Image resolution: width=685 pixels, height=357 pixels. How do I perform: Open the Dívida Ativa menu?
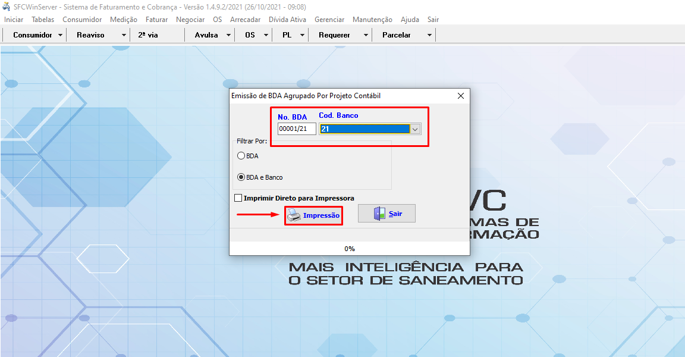[287, 20]
